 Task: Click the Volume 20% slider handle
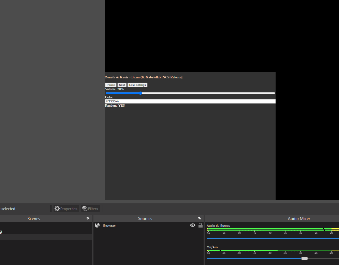click(141, 93)
